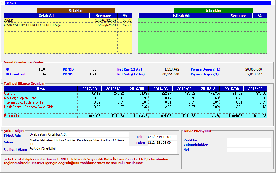Click the Nakit Benzeri value 4.37

(x=121, y=107)
